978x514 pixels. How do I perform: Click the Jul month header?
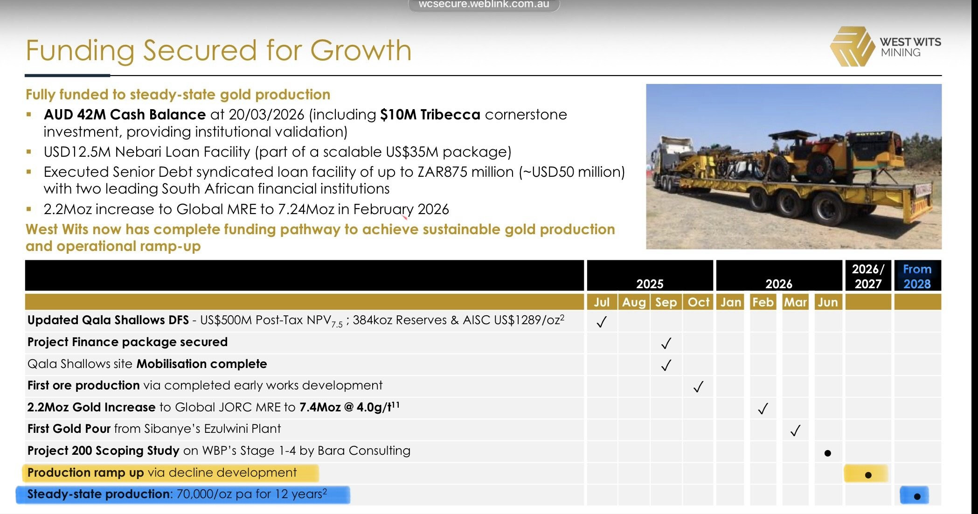click(602, 302)
